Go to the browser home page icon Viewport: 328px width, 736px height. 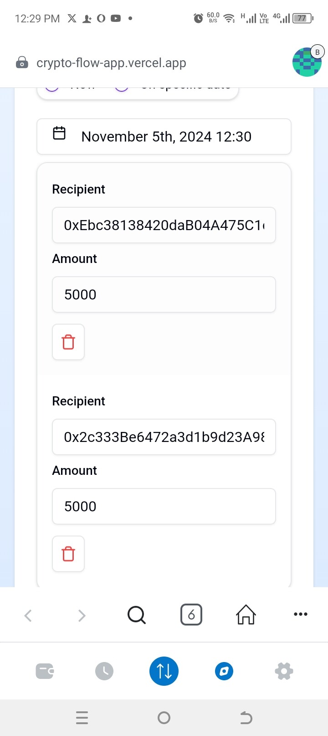[246, 615]
